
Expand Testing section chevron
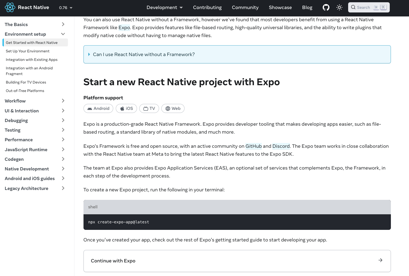[63, 130]
